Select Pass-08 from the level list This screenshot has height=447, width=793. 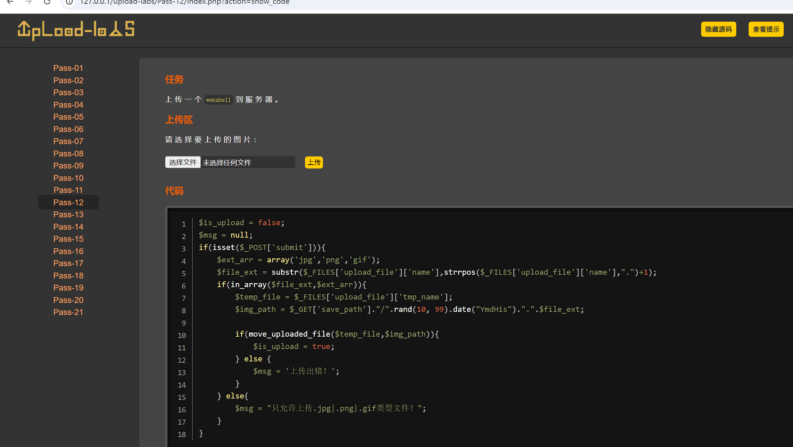click(x=68, y=154)
